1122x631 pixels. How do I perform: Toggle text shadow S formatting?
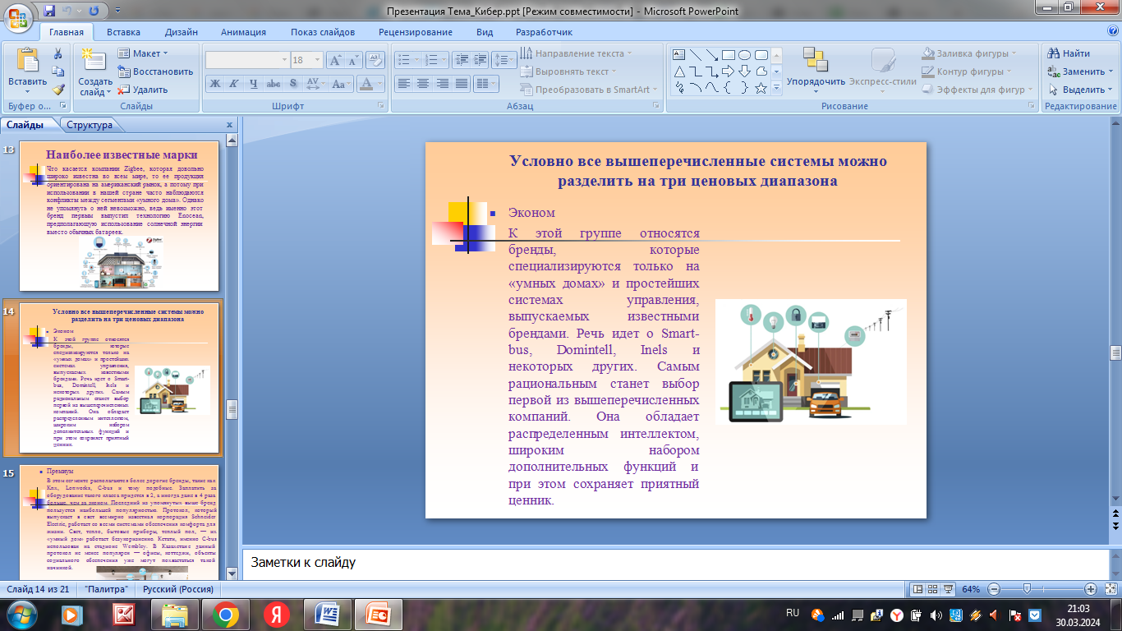292,83
